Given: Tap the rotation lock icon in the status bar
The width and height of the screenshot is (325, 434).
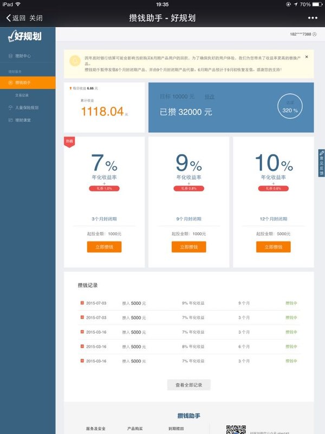Looking at the screenshot, I should [x=289, y=4].
